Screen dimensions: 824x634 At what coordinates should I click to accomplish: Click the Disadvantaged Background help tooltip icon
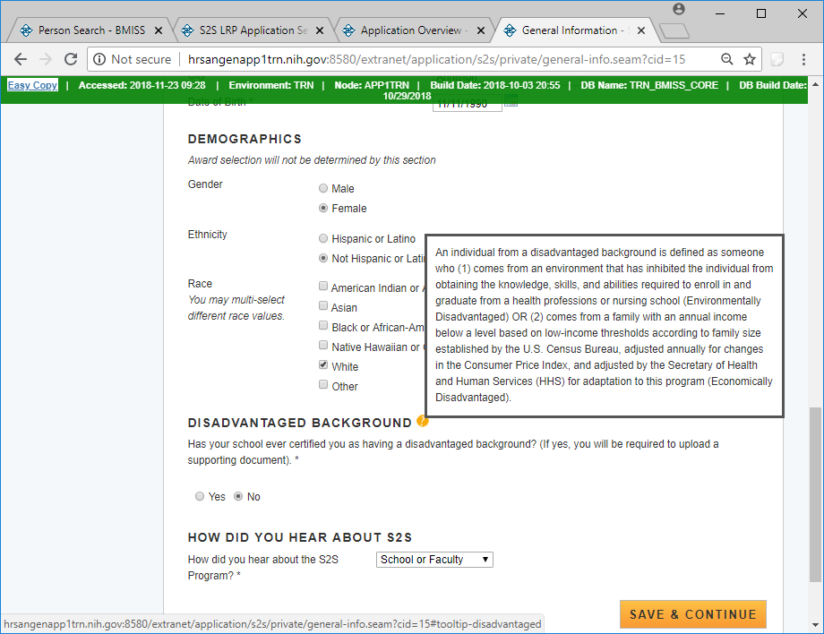point(423,422)
